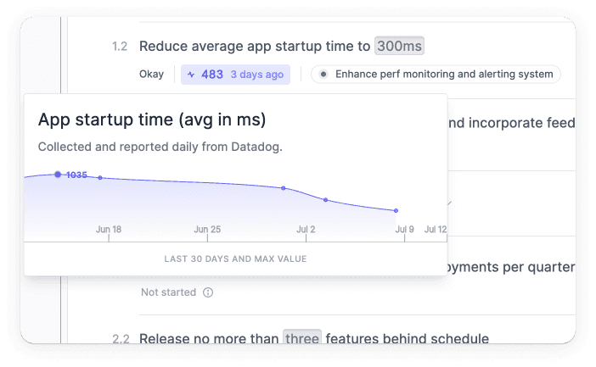The image size is (596, 367).
Task: Click the trend spark icon next to 483
Action: 191,75
